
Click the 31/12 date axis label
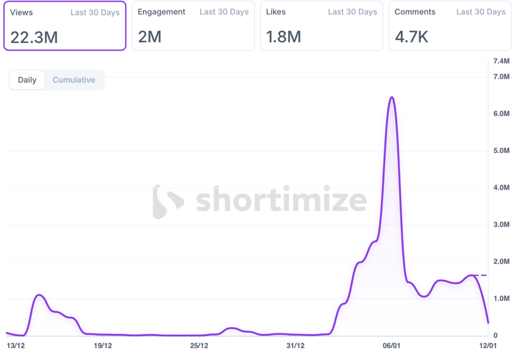[x=295, y=346]
